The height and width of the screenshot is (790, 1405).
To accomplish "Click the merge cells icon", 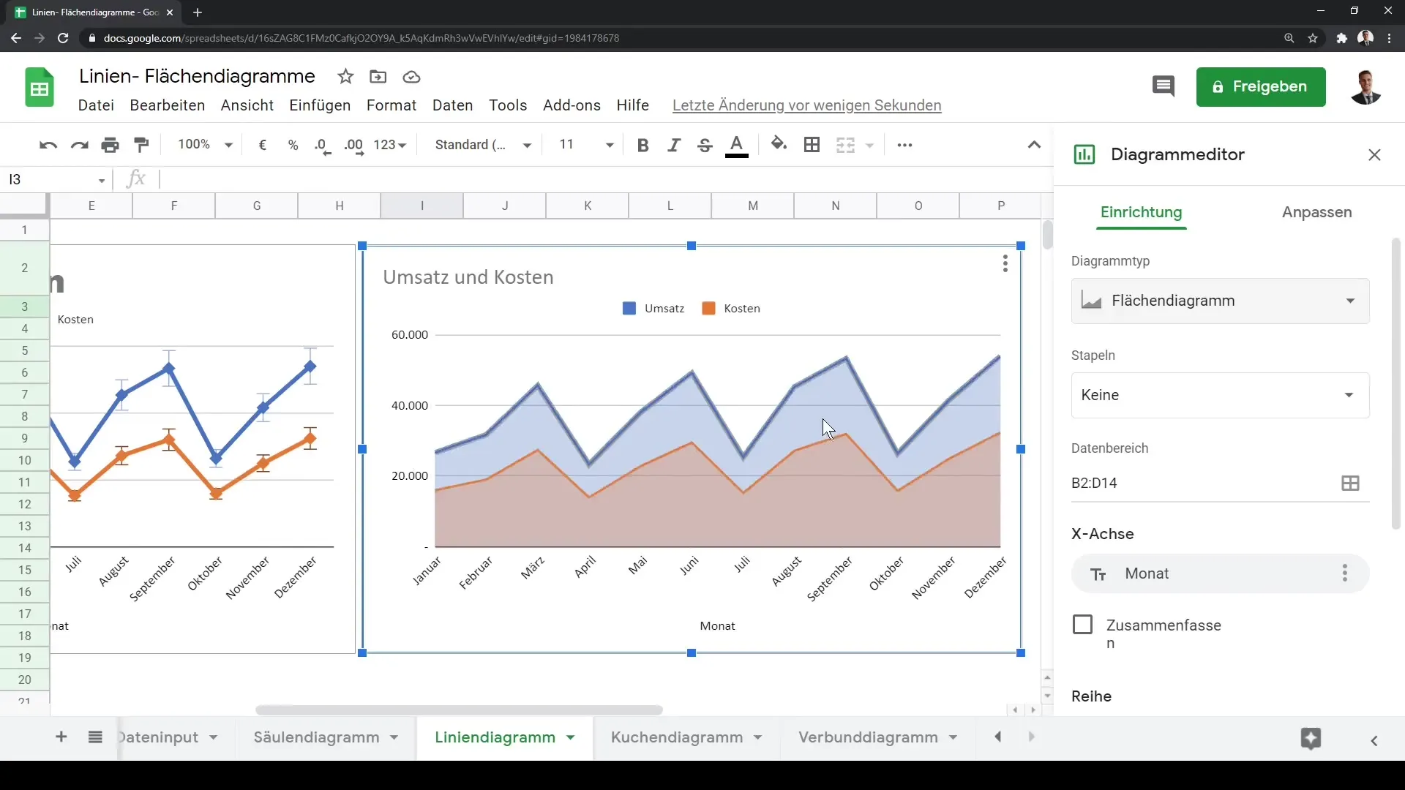I will [x=844, y=145].
